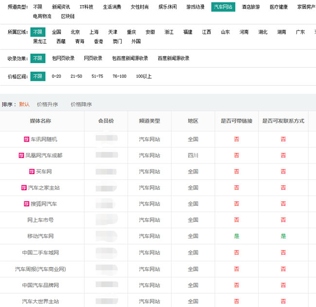Set price range to 76-100

pos(119,76)
